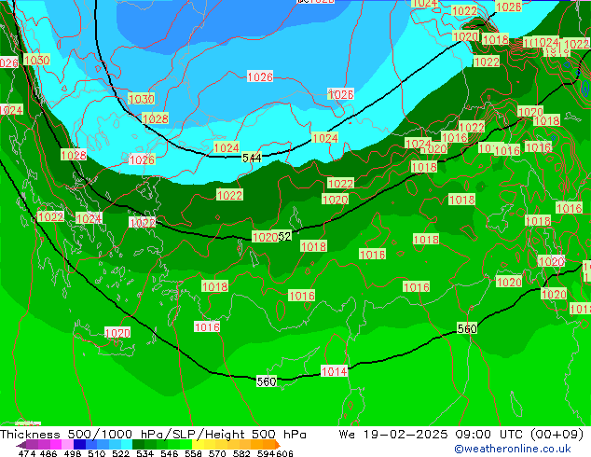Screen dimensions: 591x457
Task: Click the 594 legend value
Action: (x=266, y=453)
